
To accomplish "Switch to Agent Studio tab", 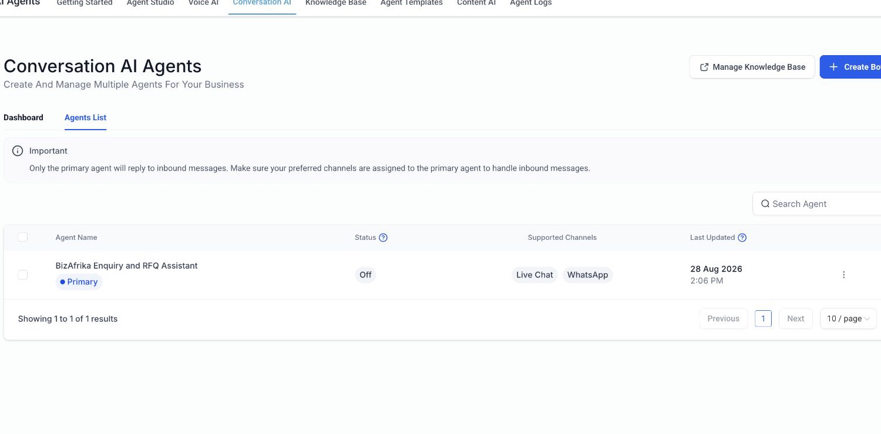I will [x=150, y=3].
